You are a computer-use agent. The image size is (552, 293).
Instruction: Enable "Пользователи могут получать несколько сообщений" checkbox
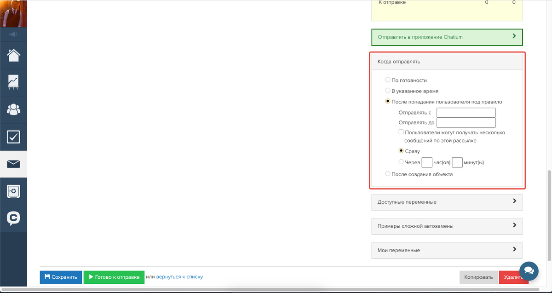click(401, 132)
